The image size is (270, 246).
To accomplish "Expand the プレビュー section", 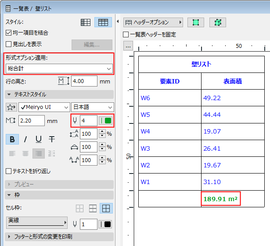I will coord(59,184).
